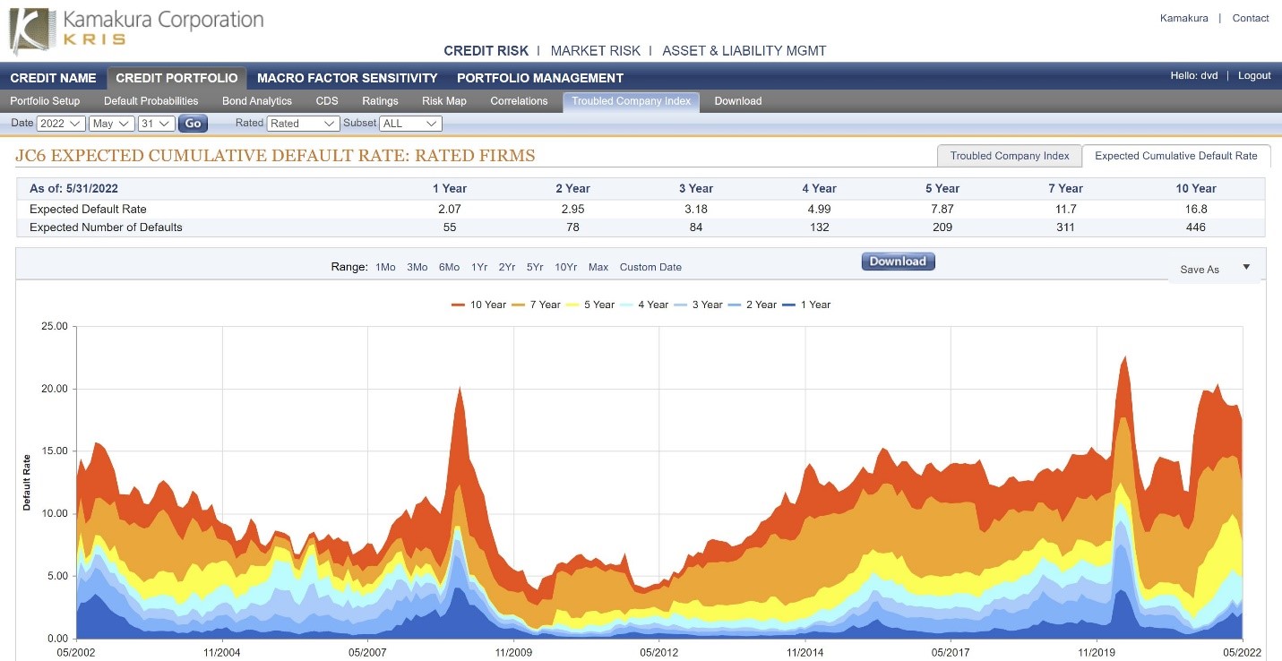Click the Logout link
Viewport: 1282px width, 661px height.
point(1254,76)
